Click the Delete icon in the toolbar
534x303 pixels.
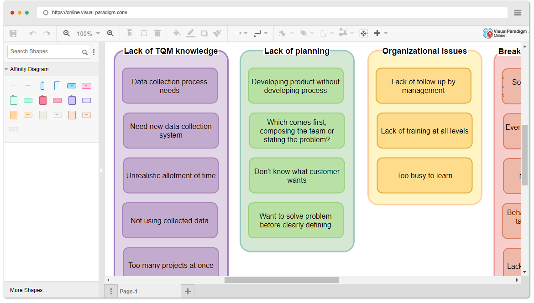[157, 33]
